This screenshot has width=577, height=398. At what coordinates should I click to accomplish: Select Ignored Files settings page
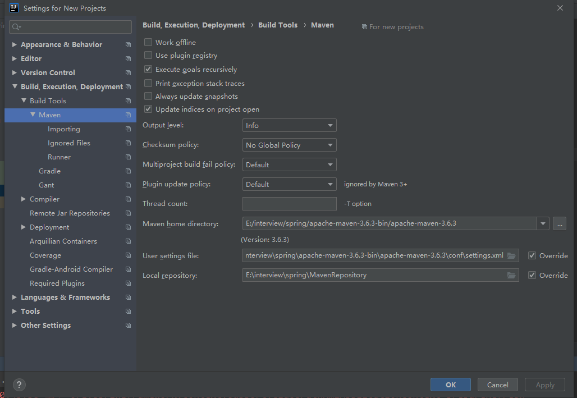pos(69,143)
